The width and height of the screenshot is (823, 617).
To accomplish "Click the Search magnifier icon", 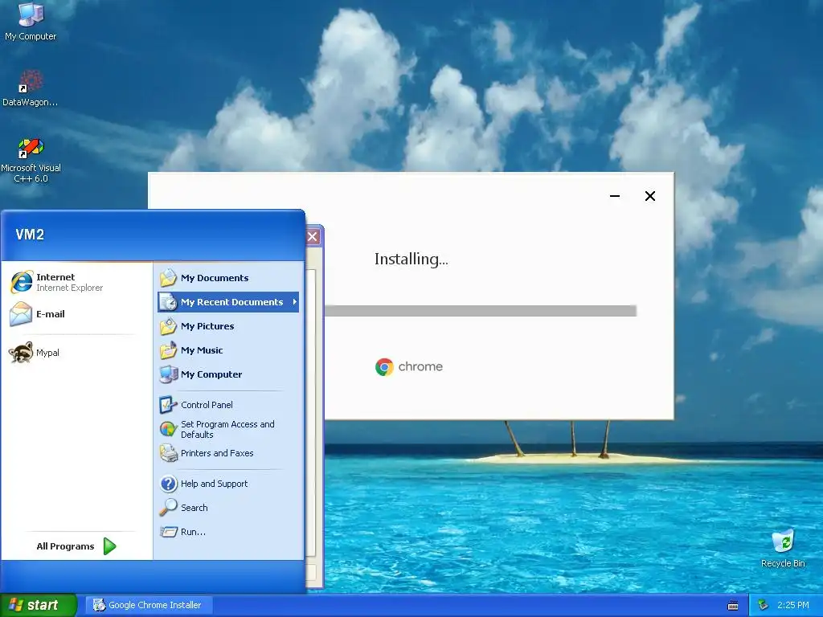I will pyautogui.click(x=169, y=508).
